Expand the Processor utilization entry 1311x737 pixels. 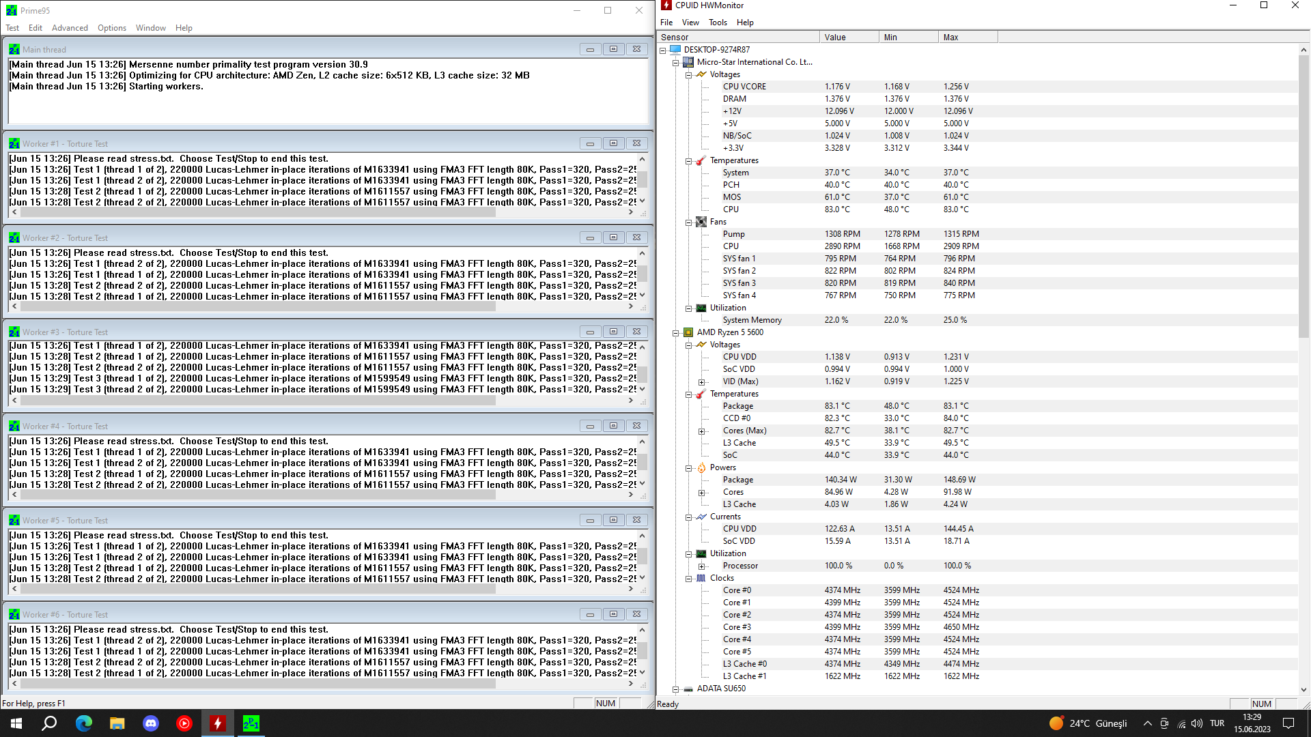pyautogui.click(x=701, y=566)
